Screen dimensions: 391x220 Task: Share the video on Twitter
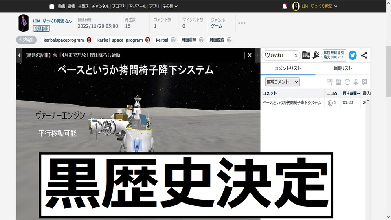tap(353, 55)
